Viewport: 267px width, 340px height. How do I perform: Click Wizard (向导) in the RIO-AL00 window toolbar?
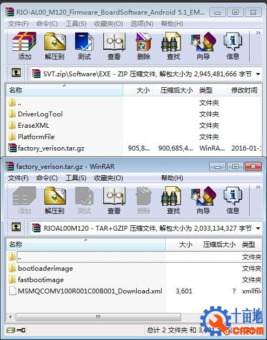pos(203,46)
